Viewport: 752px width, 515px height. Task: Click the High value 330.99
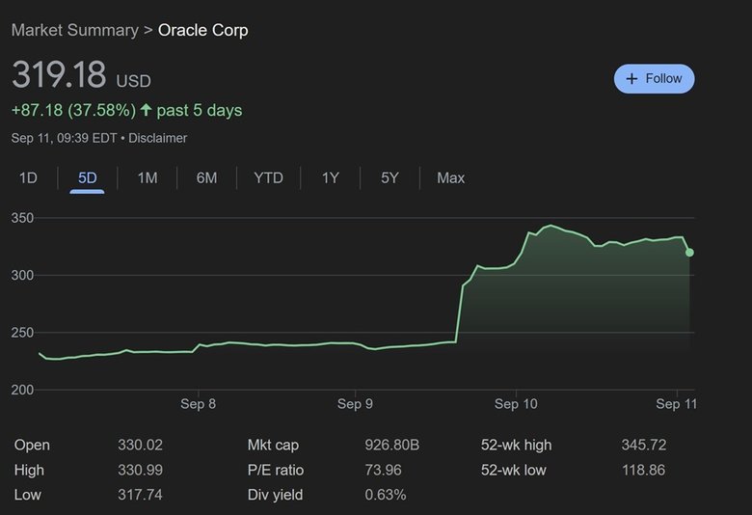[x=140, y=470]
